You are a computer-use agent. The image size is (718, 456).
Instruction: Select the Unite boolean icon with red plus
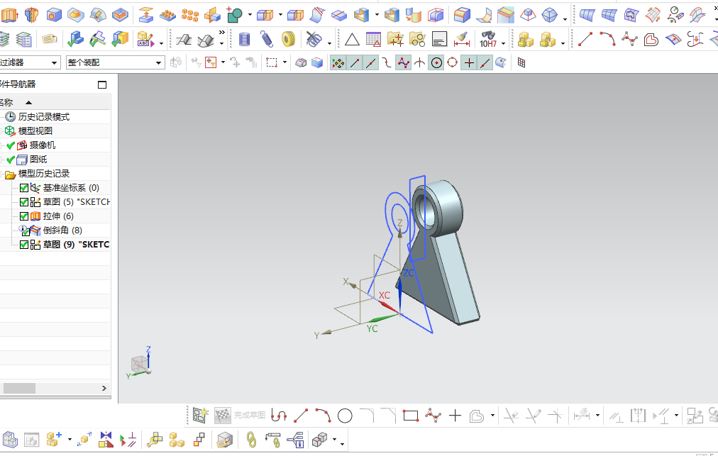(x=234, y=15)
